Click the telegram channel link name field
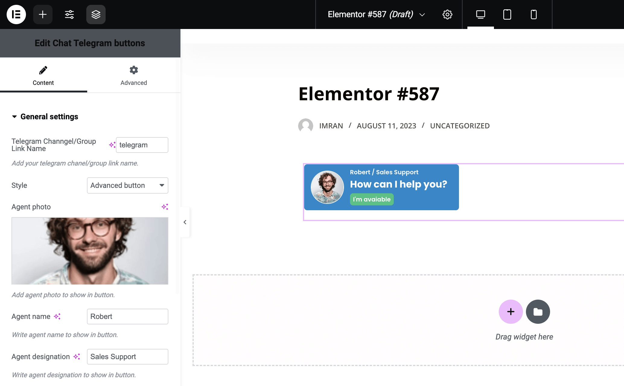The height and width of the screenshot is (386, 624). (x=142, y=145)
